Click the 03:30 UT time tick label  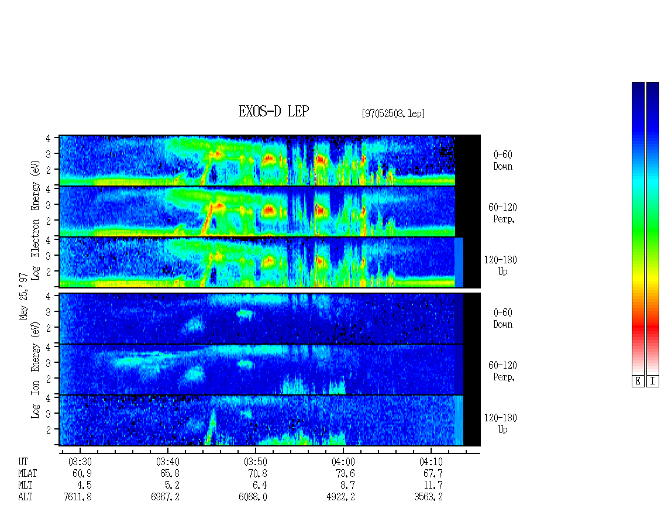[80, 462]
